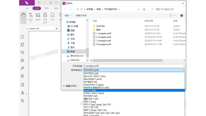Open the Form fields side panel

pyautogui.click(x=22, y=85)
